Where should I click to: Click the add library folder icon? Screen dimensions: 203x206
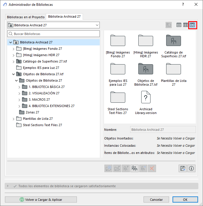[x=108, y=168]
